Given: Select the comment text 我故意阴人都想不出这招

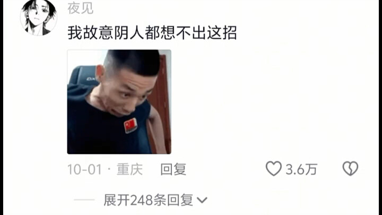Looking at the screenshot, I should (152, 33).
